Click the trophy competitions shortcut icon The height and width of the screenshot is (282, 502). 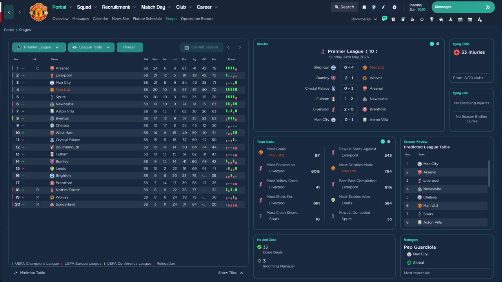pyautogui.click(x=431, y=19)
